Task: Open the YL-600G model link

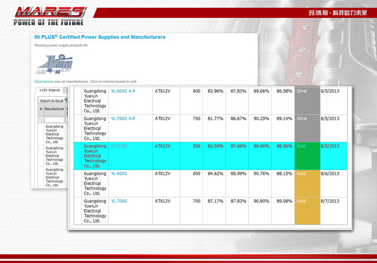Action: click(119, 173)
